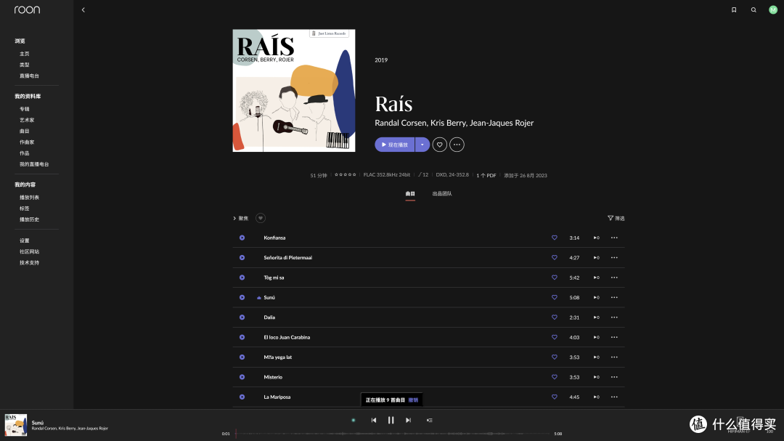Toggle favorite heart for Misterio
This screenshot has width=784, height=441.
[554, 377]
